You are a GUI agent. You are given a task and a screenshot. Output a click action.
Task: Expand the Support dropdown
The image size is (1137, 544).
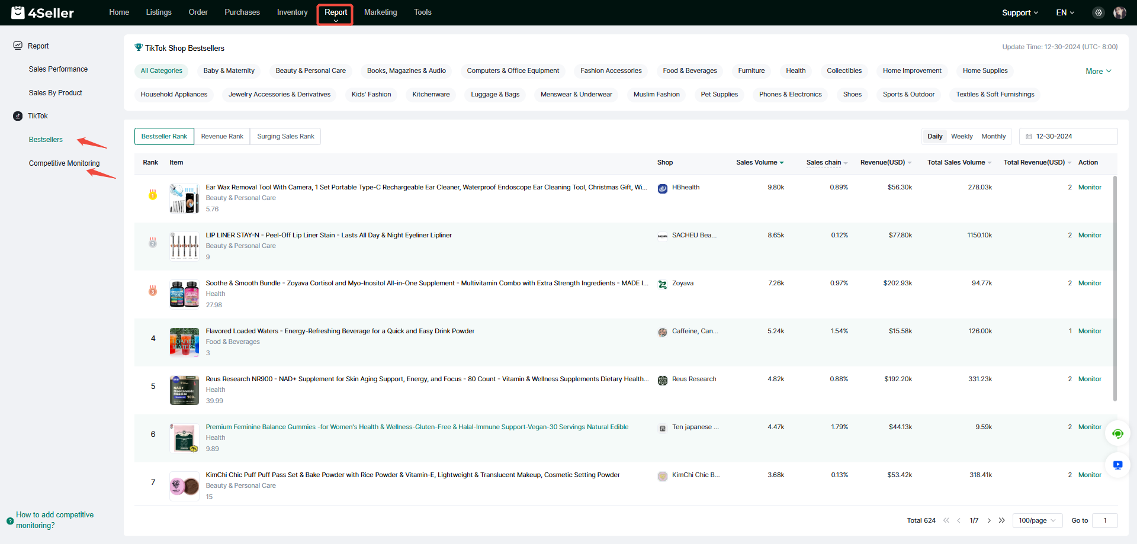(x=1020, y=12)
